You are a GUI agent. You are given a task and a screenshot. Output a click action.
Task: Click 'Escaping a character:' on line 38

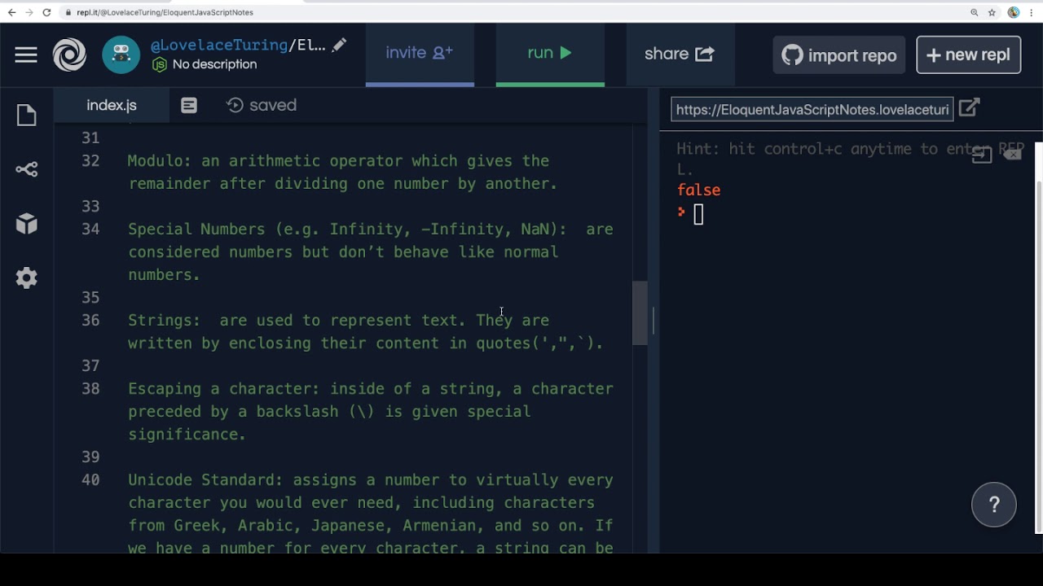point(224,388)
